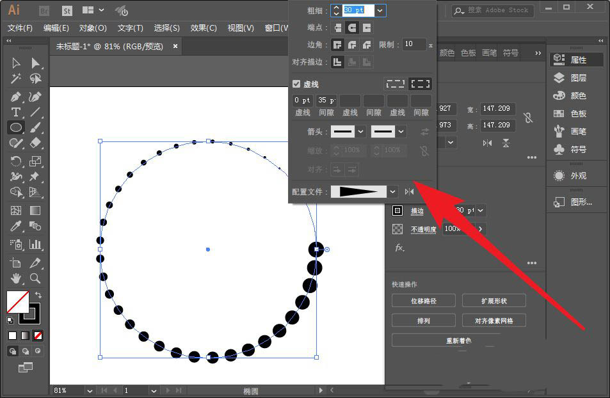Expand the collapsed panel tabs chevron
This screenshot has height=398, width=610.
pos(538,53)
